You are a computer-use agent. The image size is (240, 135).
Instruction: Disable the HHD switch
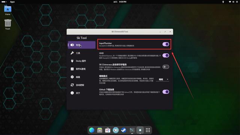(166, 55)
